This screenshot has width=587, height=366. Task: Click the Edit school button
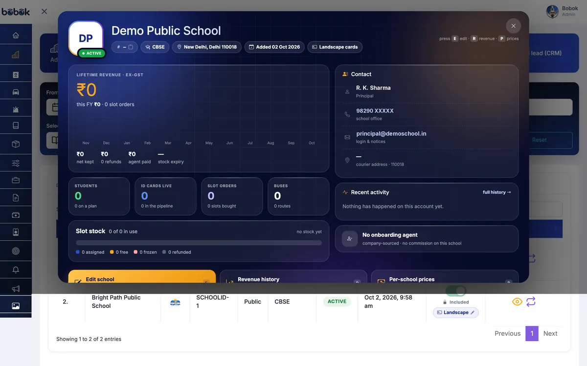(142, 277)
